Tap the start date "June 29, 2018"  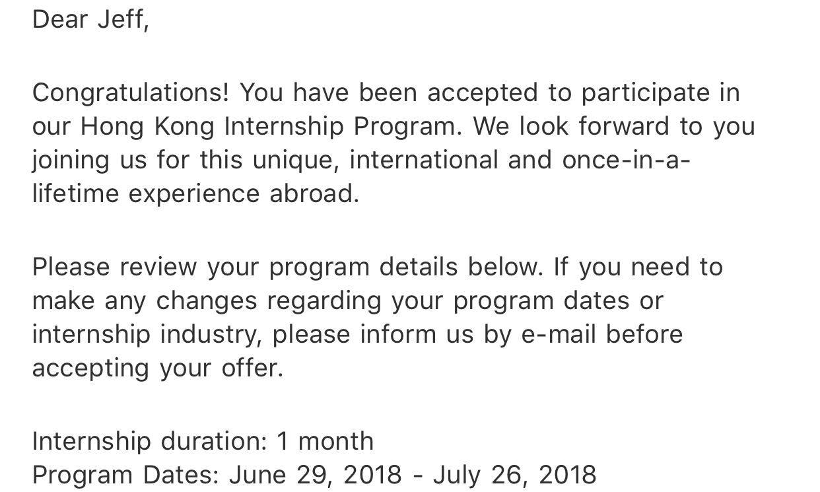click(316, 475)
